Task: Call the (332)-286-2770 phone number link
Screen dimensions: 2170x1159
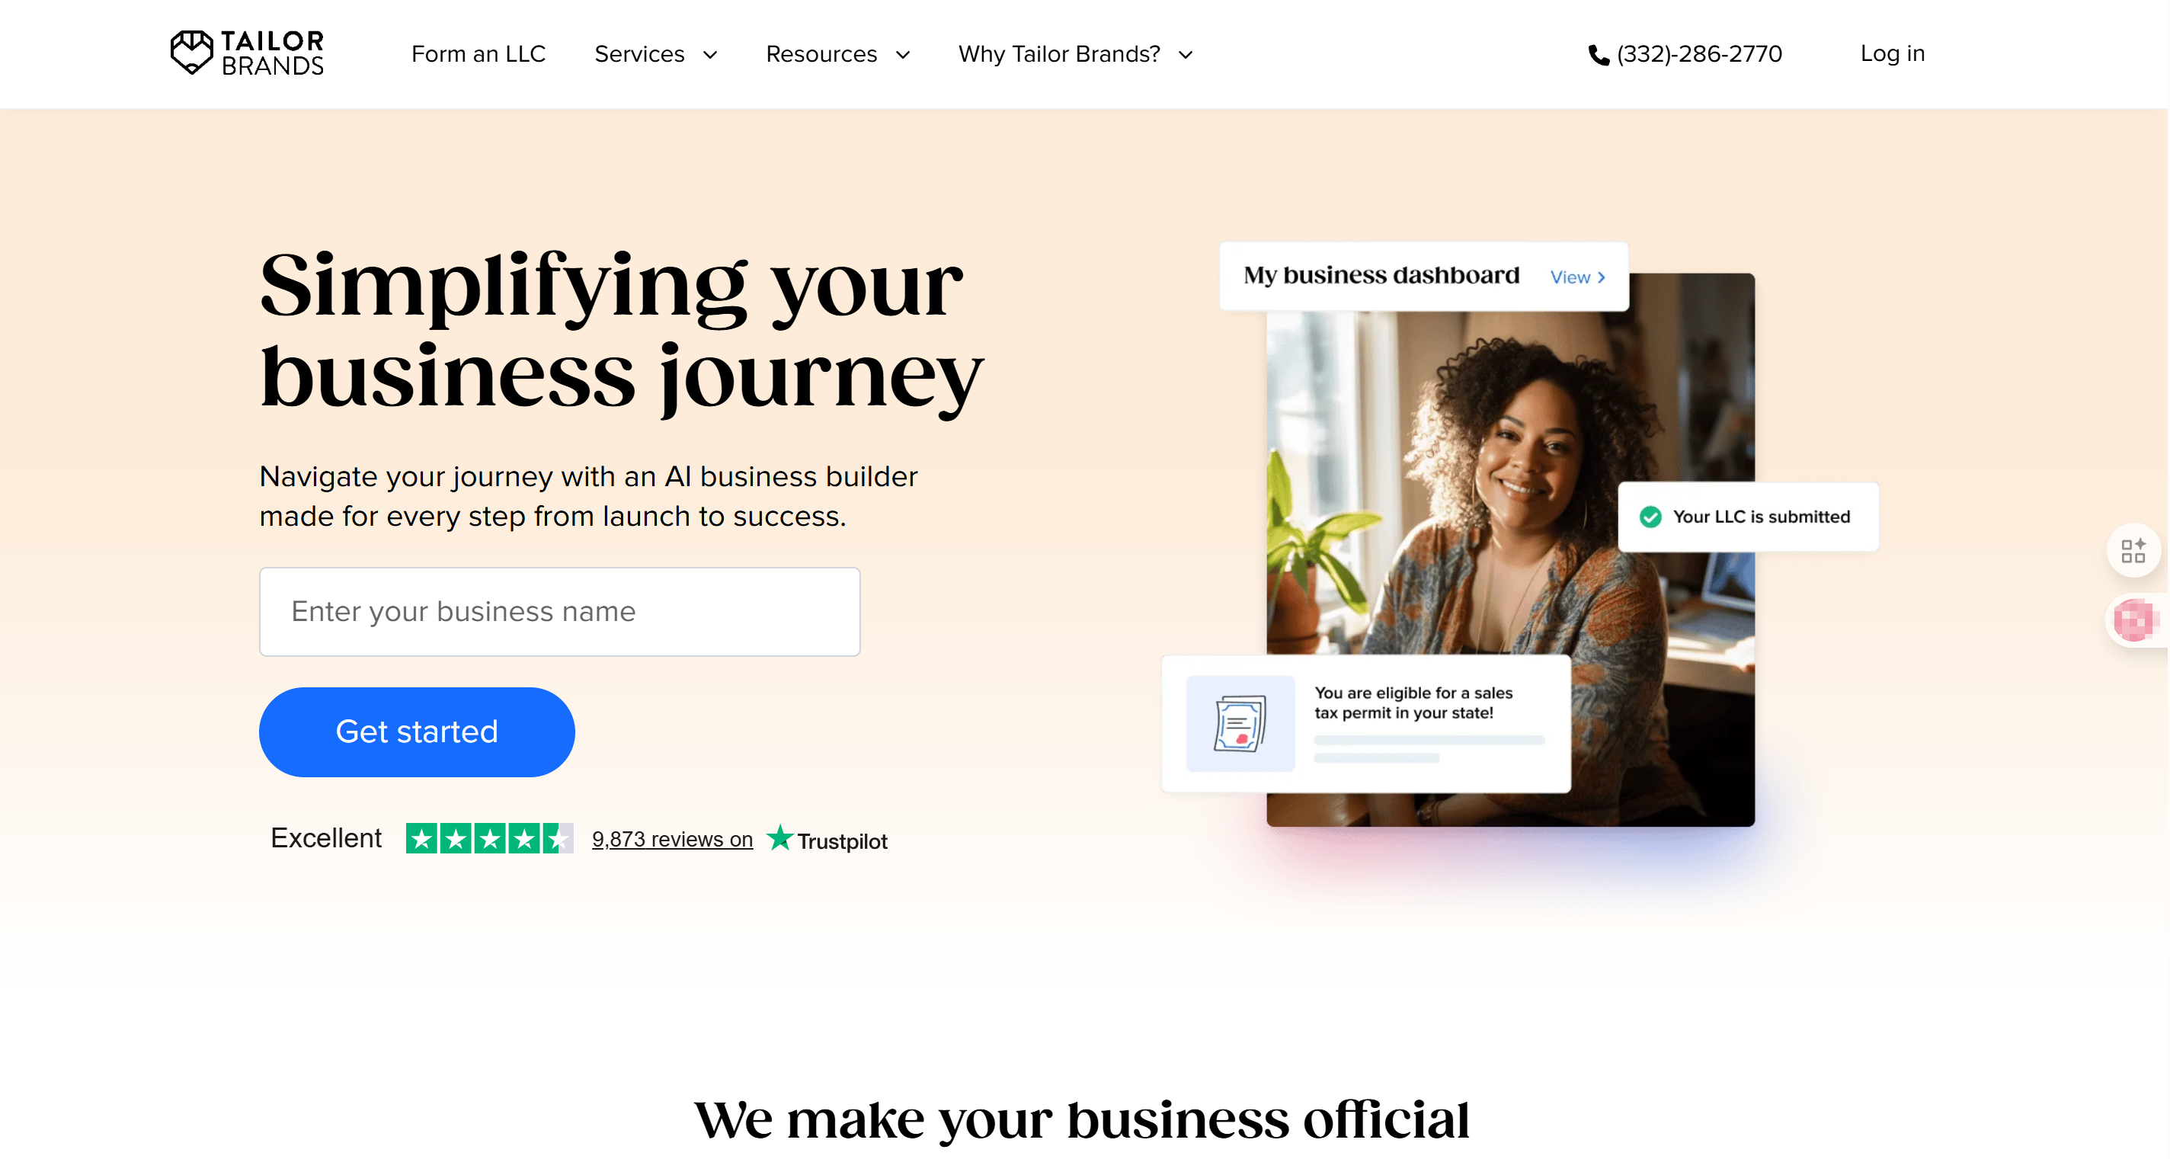Action: (1699, 54)
